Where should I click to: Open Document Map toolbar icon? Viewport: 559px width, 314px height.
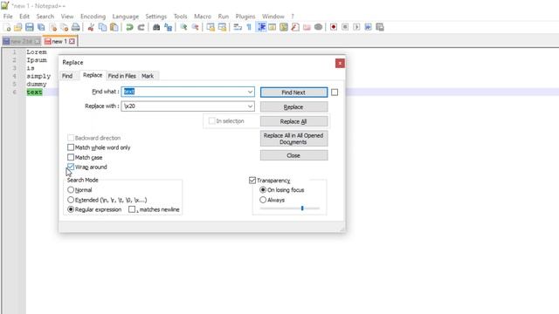(284, 27)
